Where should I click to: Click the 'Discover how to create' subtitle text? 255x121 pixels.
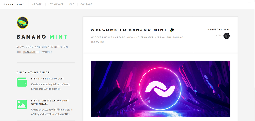click(x=137, y=40)
